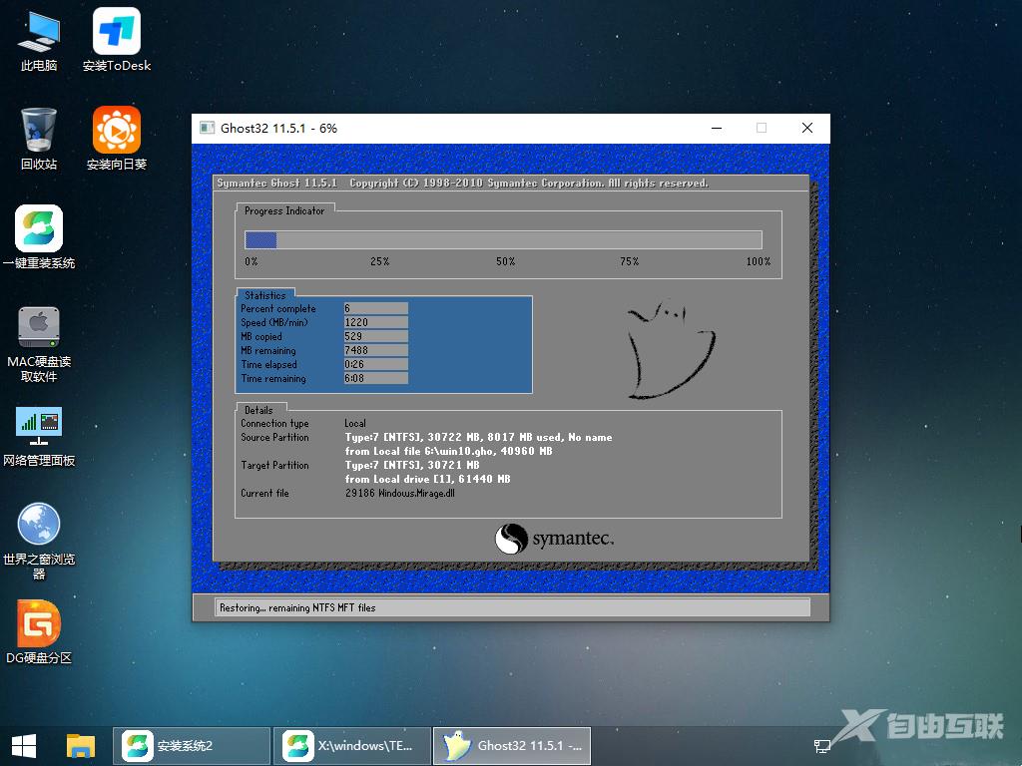Select the Statistics panel header
The image size is (1022, 766).
click(x=263, y=295)
